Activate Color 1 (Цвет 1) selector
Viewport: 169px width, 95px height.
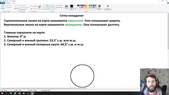[72, 7]
